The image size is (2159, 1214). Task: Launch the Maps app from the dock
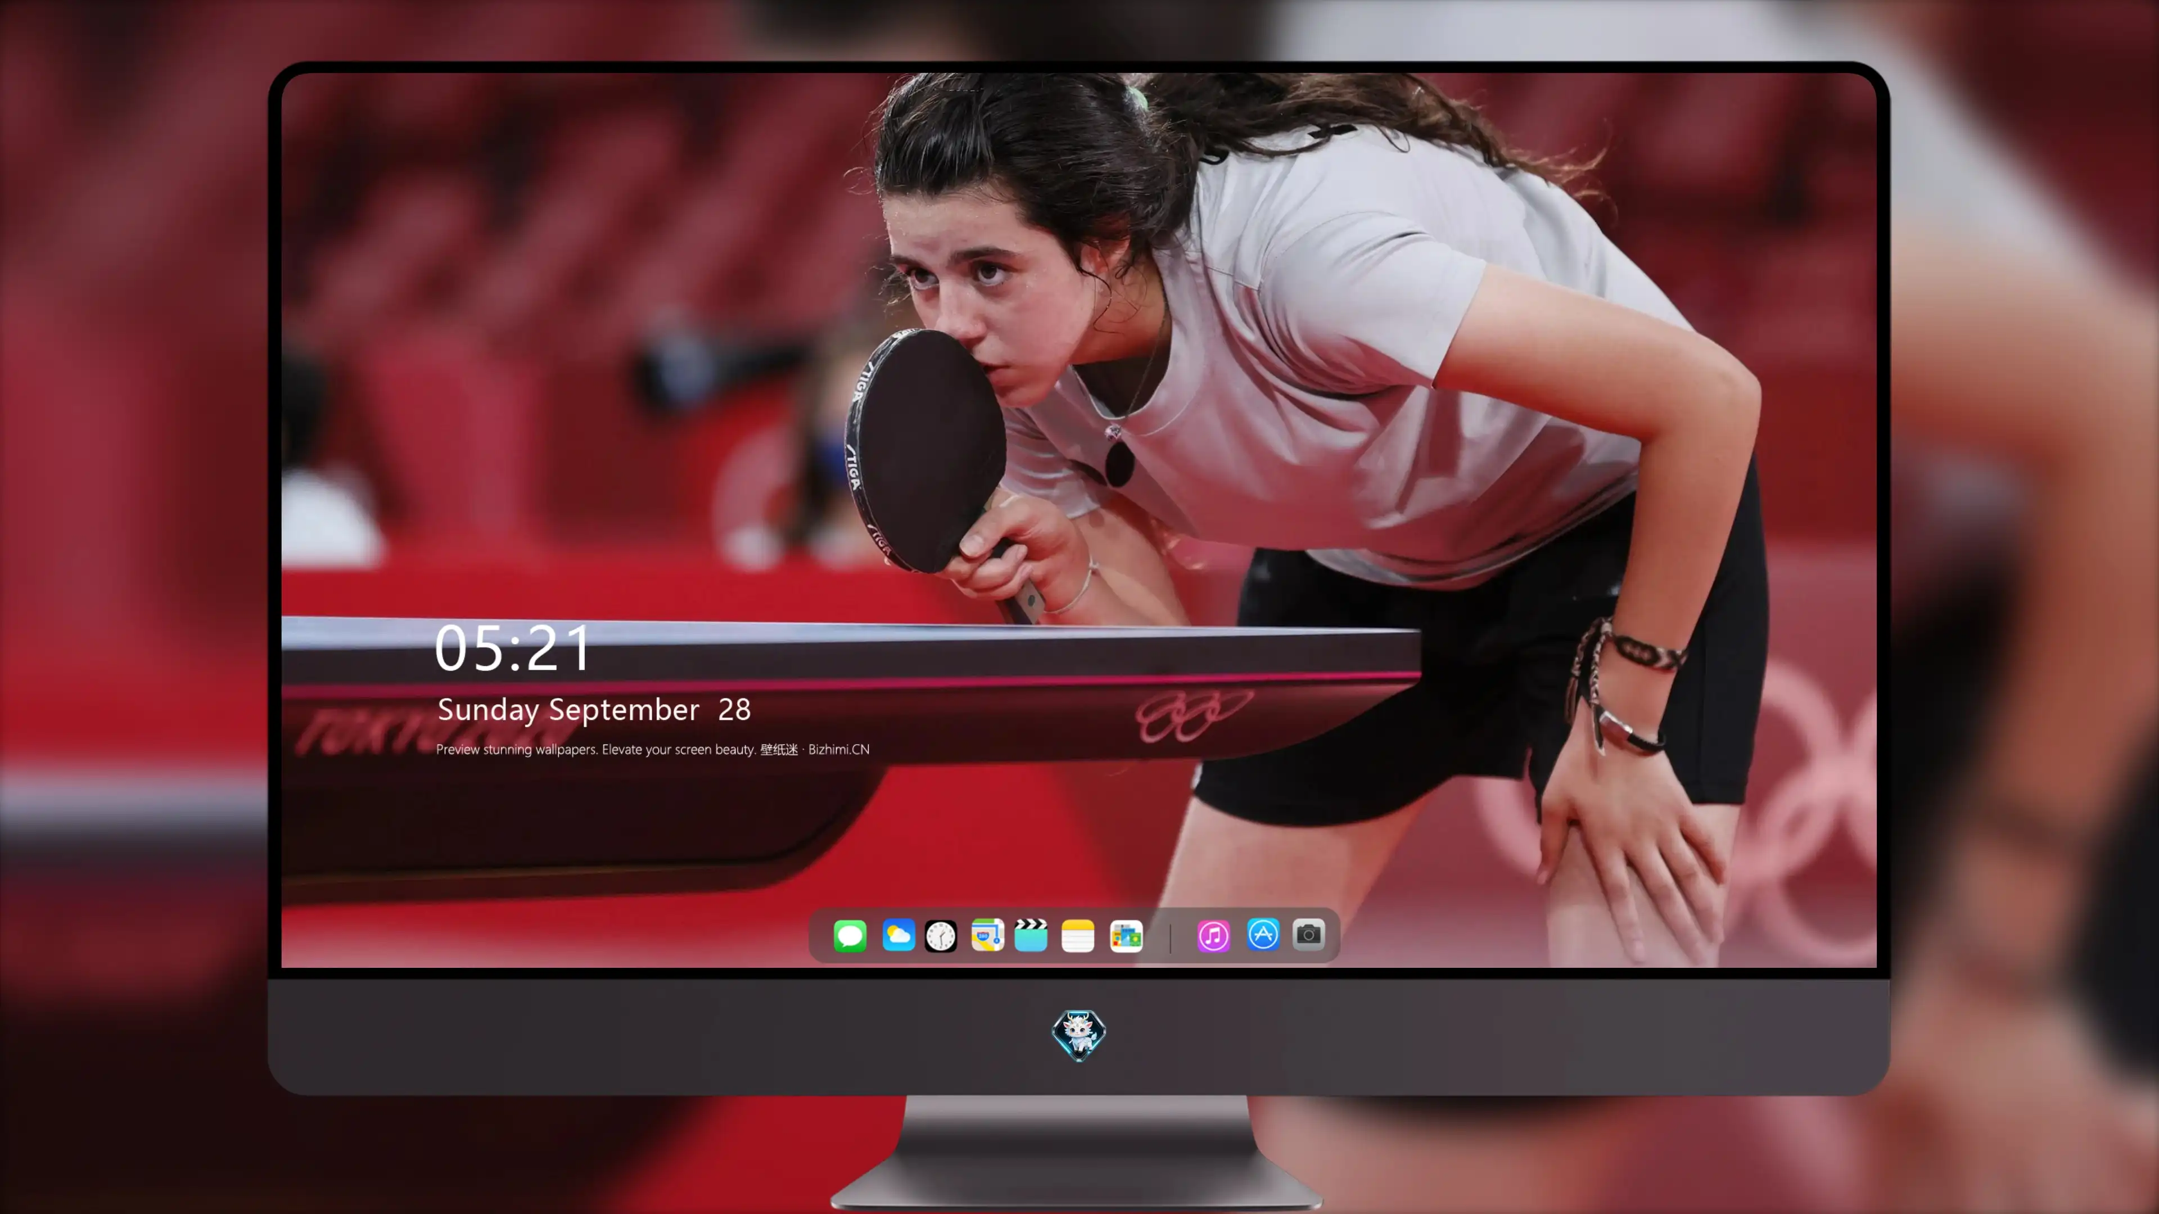[987, 935]
